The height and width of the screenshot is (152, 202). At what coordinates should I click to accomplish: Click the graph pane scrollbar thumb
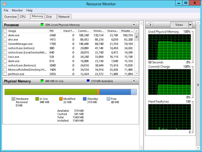coord(198,85)
